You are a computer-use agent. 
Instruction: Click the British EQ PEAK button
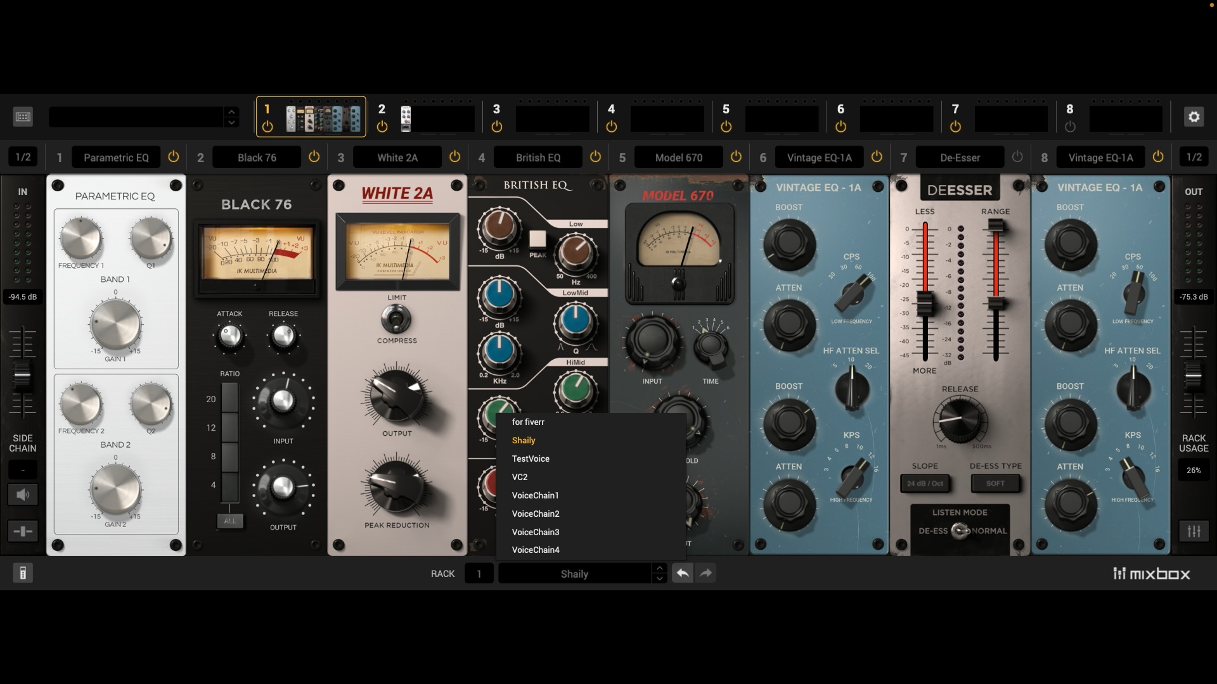point(538,239)
